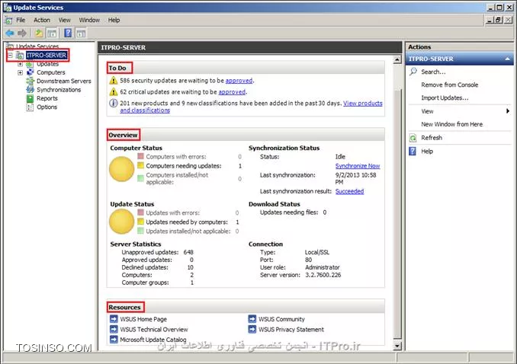Click the Synchronizations icon in tree

pyautogui.click(x=30, y=90)
